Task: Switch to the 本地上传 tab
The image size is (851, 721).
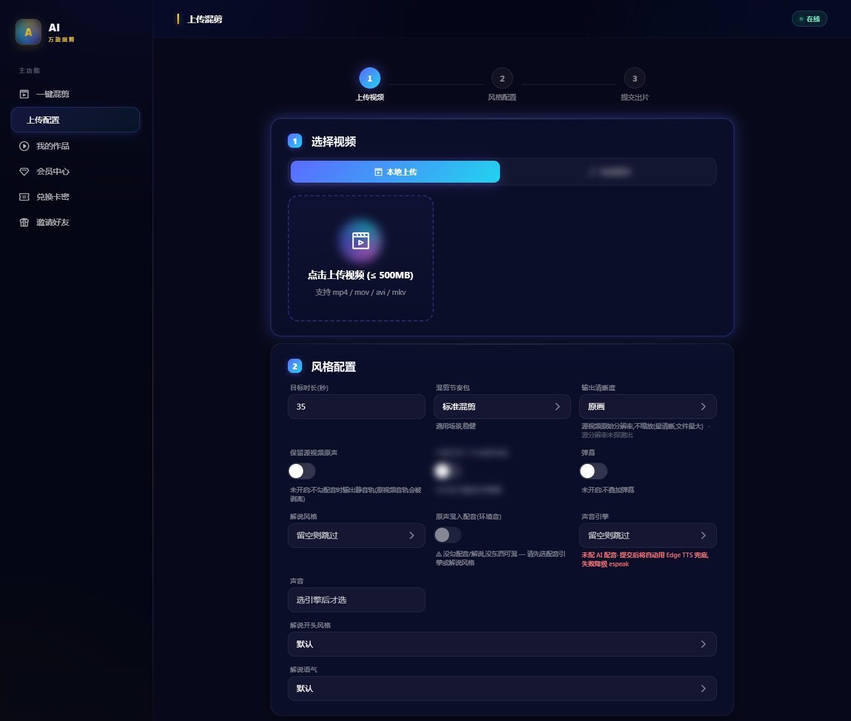Action: pos(395,172)
